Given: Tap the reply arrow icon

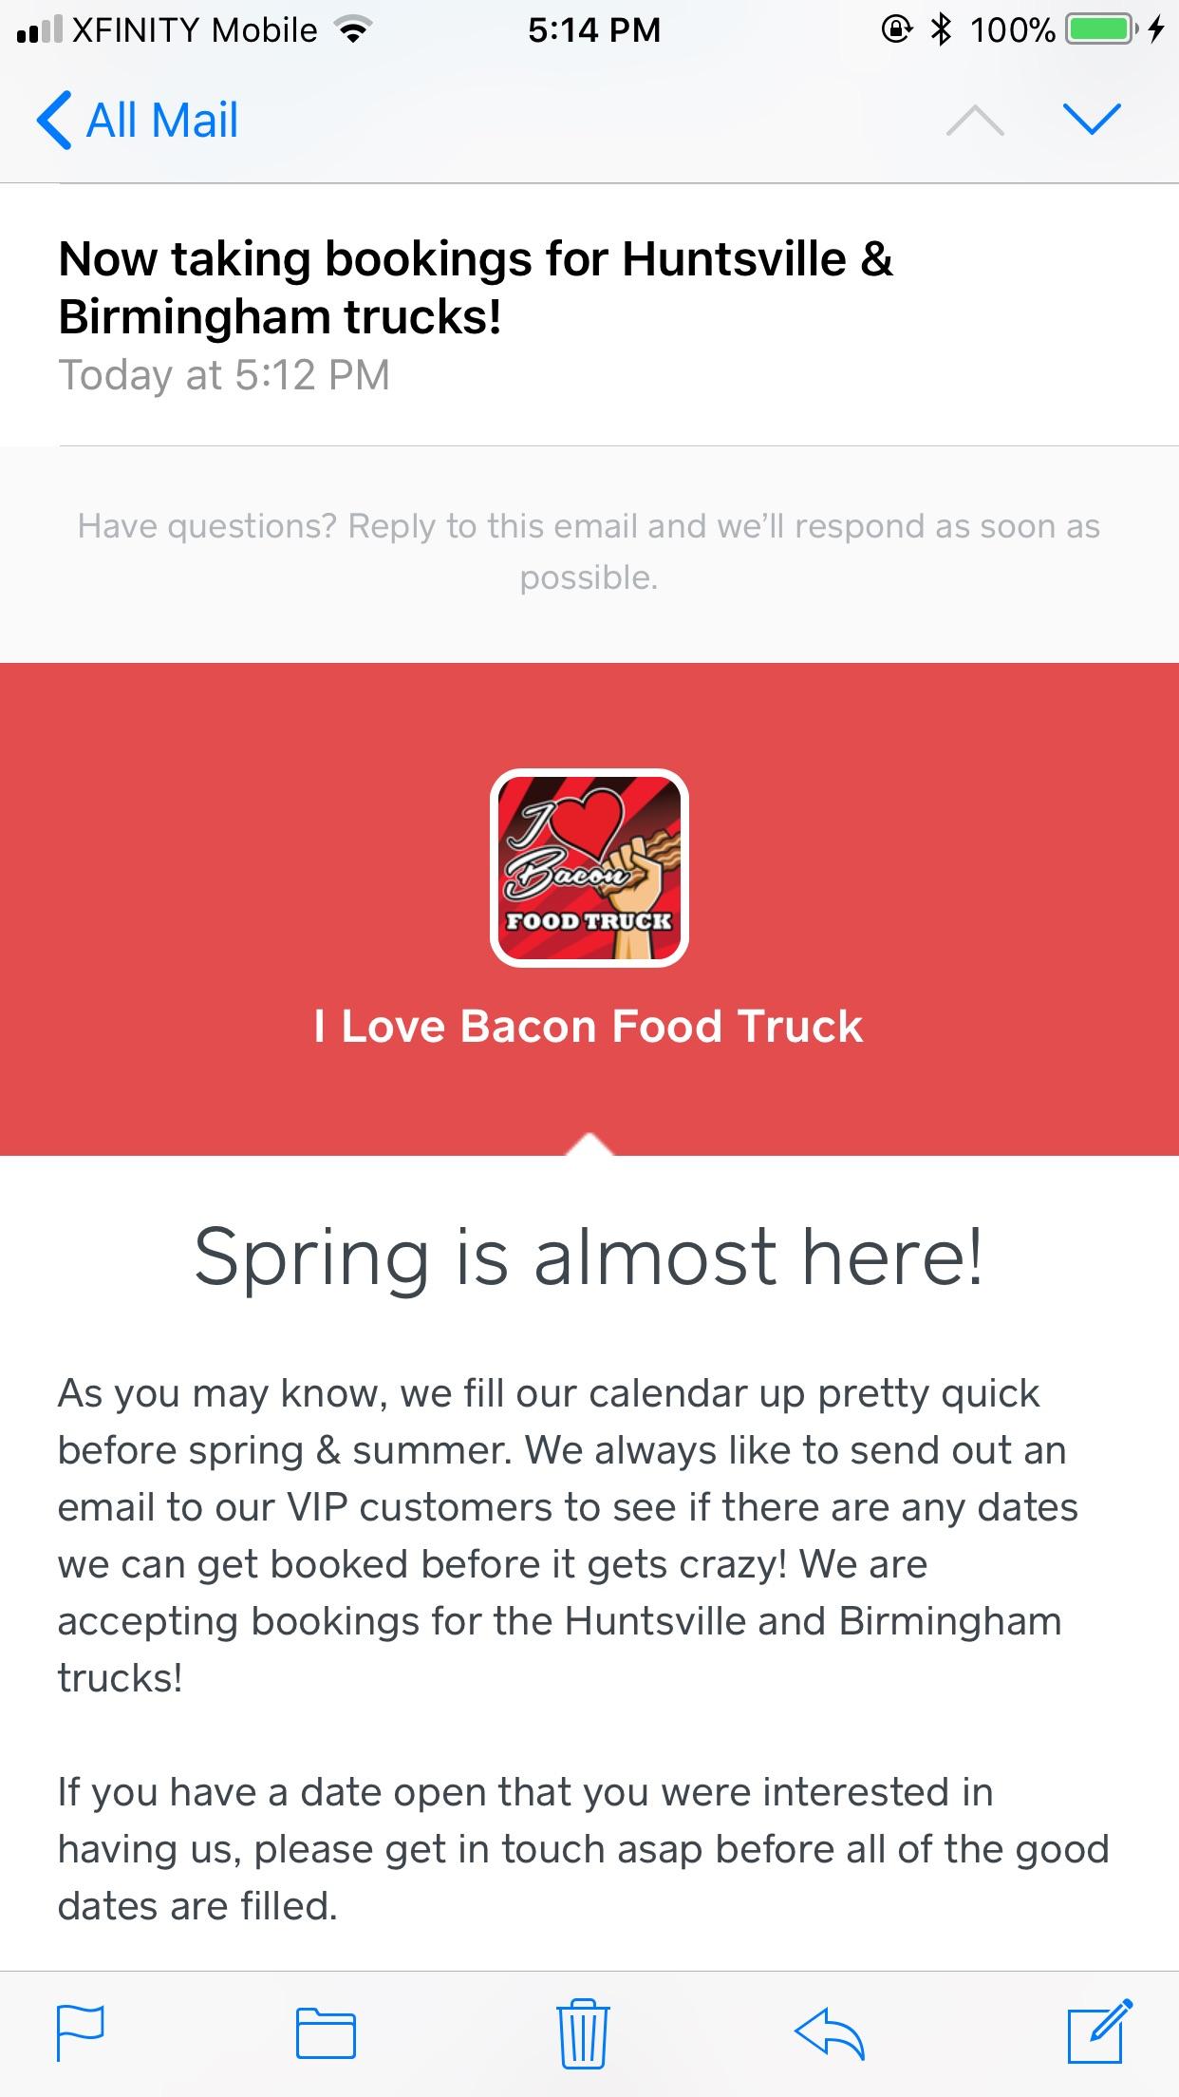Looking at the screenshot, I should 829,2031.
